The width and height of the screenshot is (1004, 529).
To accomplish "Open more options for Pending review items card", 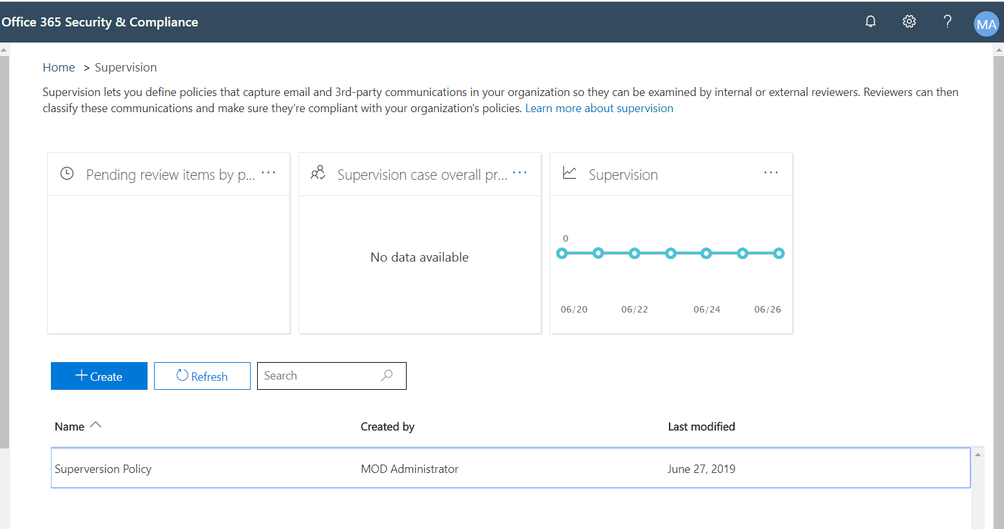I will click(x=269, y=173).
